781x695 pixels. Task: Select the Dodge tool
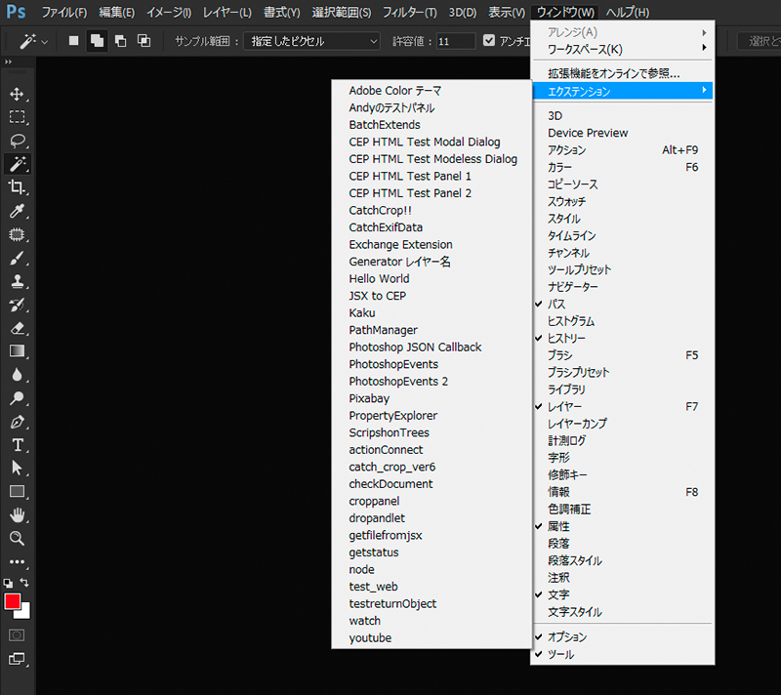point(17,398)
